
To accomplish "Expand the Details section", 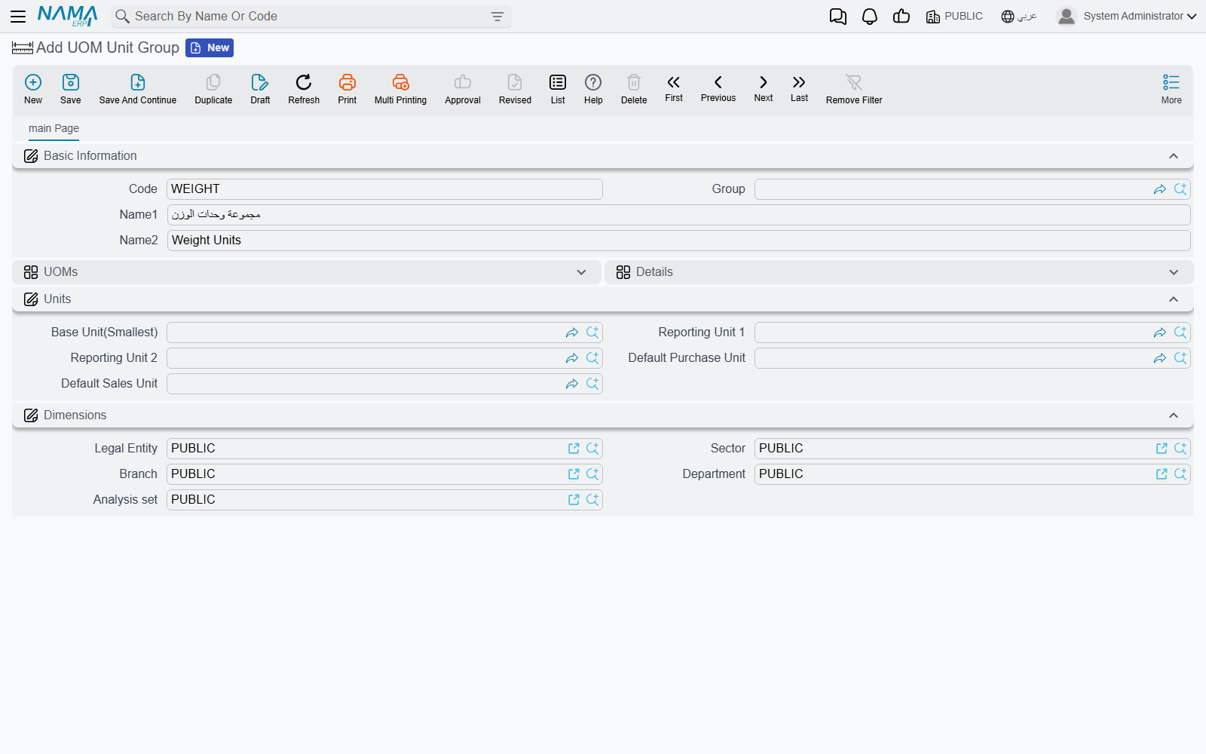I will click(1174, 272).
